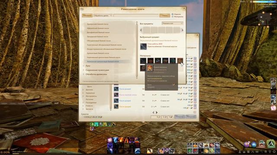Viewport: 277px width, 155px height.
Task: Expand Украшения category in the auction window
Action: [84, 93]
